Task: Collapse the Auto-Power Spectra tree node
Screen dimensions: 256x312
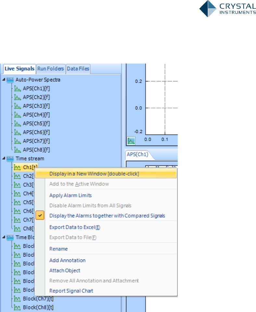Action: [x=4, y=79]
